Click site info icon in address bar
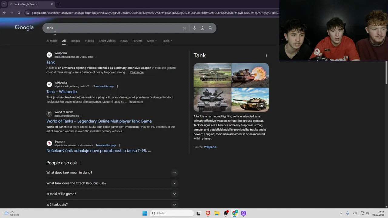388x218 pixels. pyautogui.click(x=28, y=13)
